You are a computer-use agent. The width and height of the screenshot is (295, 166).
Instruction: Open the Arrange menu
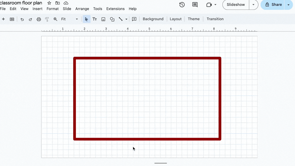[x=82, y=9]
